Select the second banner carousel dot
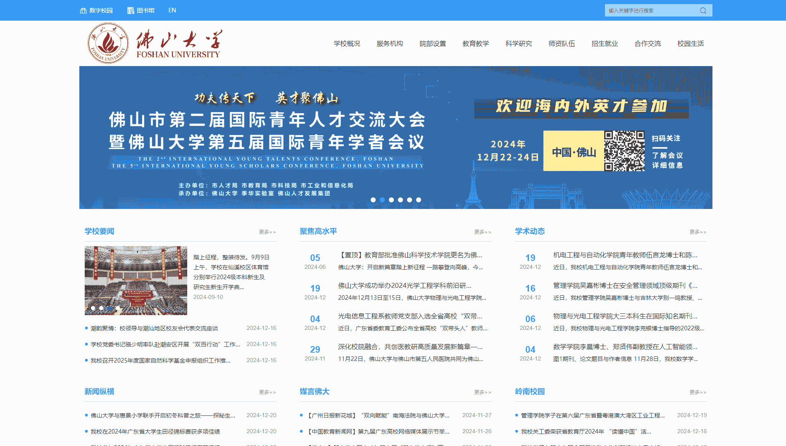Screen dimensions: 786x446 coord(382,200)
